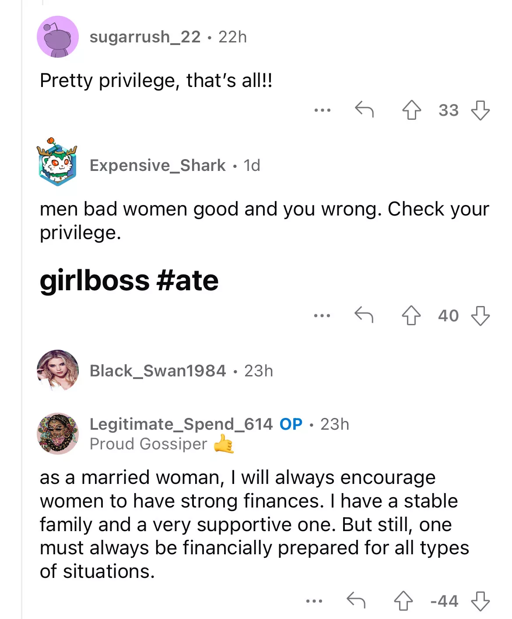Reply to sugarrush_22's comment
The width and height of the screenshot is (512, 619).
pos(364,110)
